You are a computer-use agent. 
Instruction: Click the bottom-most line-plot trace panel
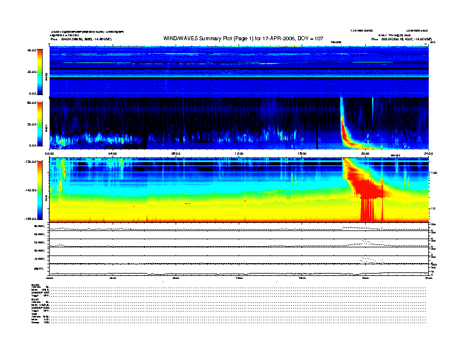click(x=239, y=269)
